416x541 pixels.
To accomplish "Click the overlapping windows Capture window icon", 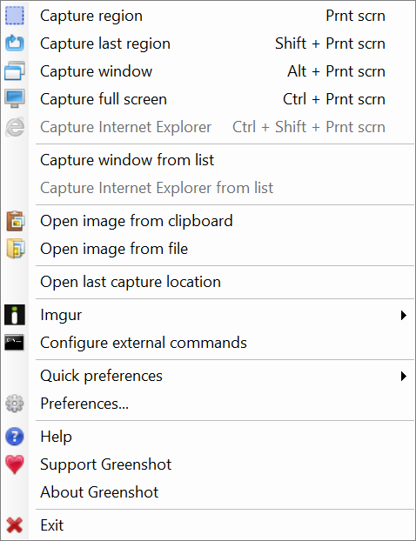I will pyautogui.click(x=15, y=71).
